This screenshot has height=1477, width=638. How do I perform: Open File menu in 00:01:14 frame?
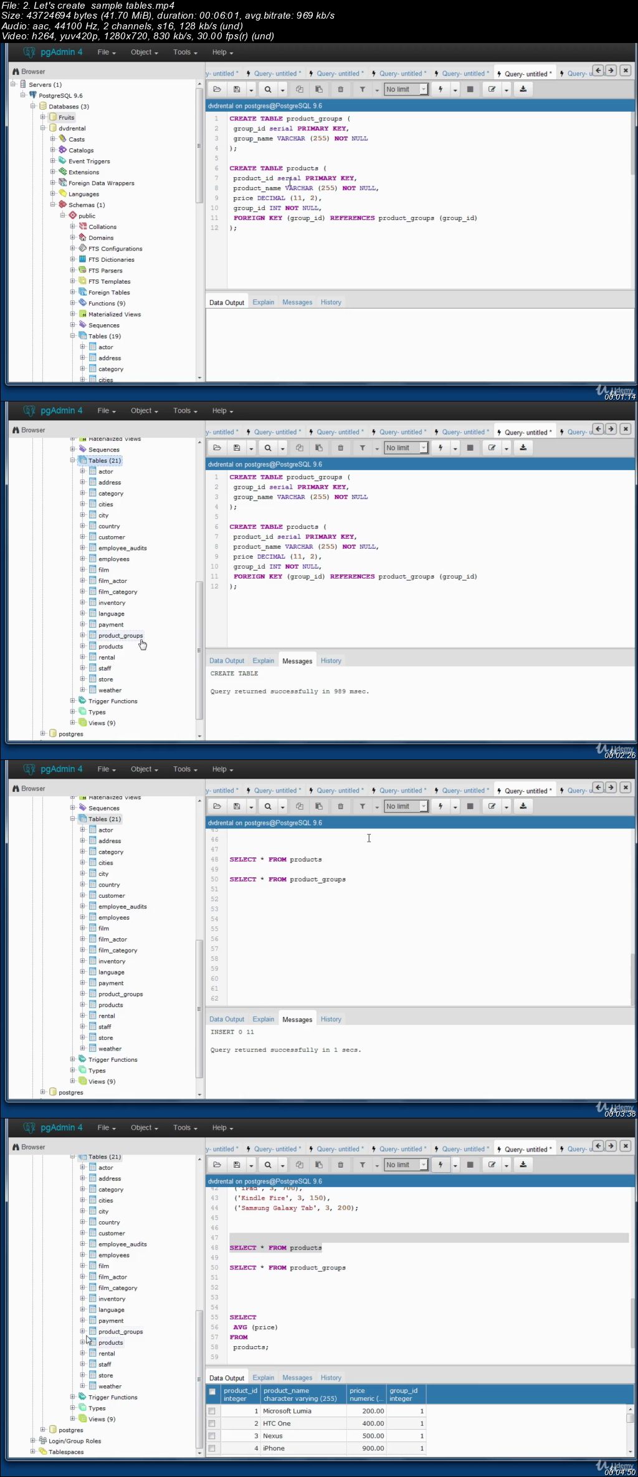(x=107, y=52)
